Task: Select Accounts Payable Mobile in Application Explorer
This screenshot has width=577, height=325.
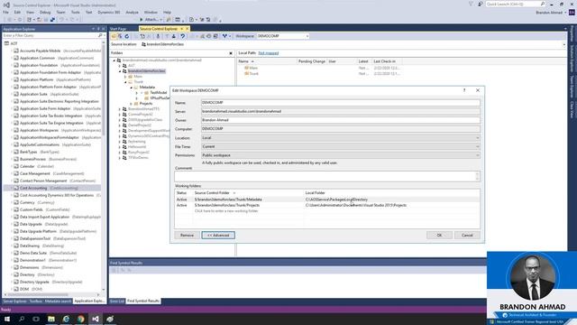Action: (x=57, y=51)
